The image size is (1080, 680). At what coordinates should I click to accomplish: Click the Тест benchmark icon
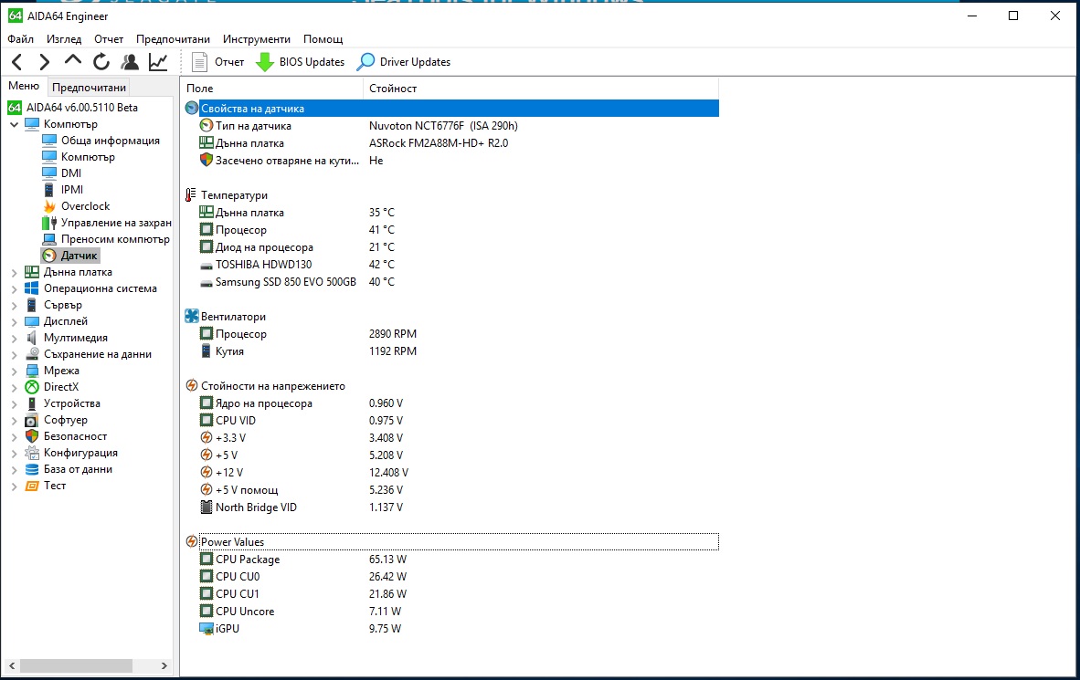[32, 486]
